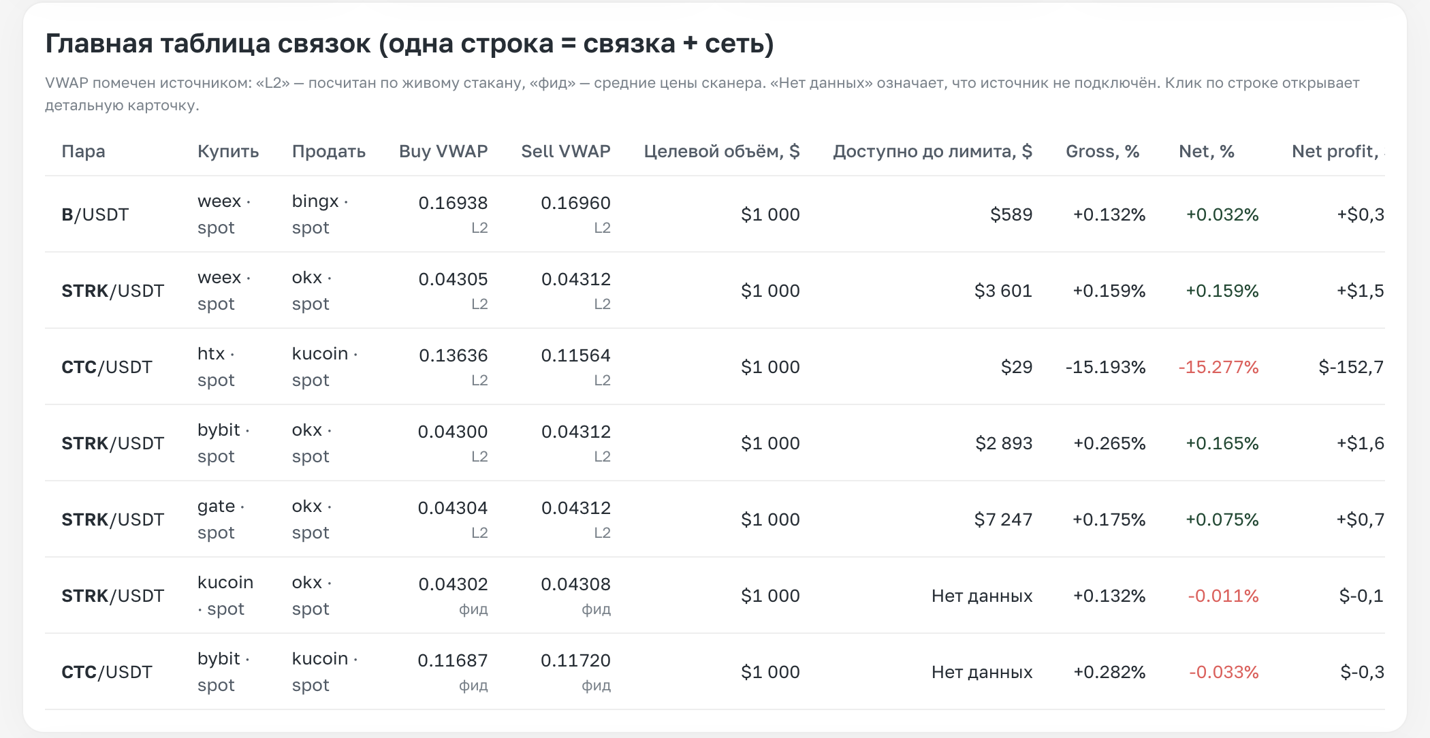Select the sell VWAP value 0.11564
1430x738 pixels.
pyautogui.click(x=575, y=355)
